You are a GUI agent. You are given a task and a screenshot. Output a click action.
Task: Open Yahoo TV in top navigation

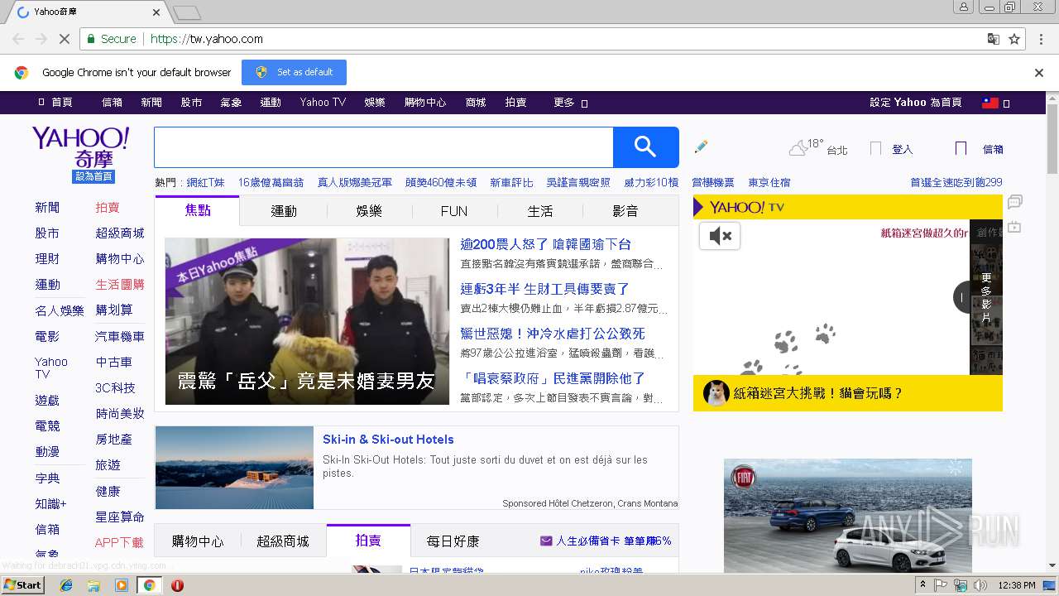[323, 103]
